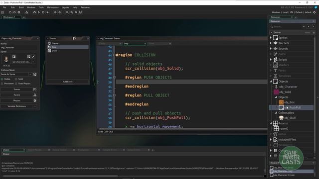Select obj_Solid in resource tree

tap(285, 92)
